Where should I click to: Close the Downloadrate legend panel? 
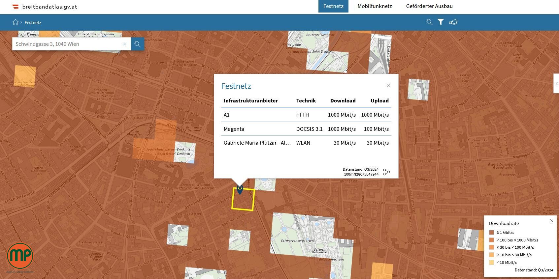[551, 221]
